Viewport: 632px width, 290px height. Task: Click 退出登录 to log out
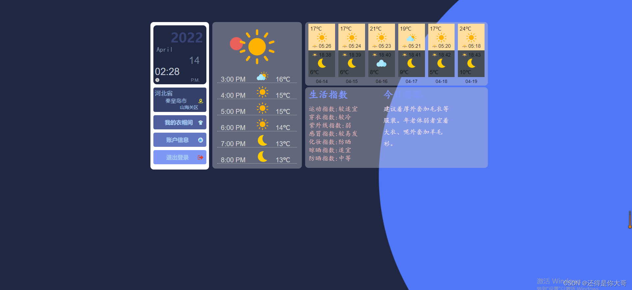pyautogui.click(x=180, y=157)
